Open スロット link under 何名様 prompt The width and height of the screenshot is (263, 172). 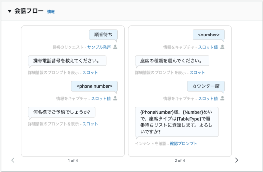[x=90, y=124]
